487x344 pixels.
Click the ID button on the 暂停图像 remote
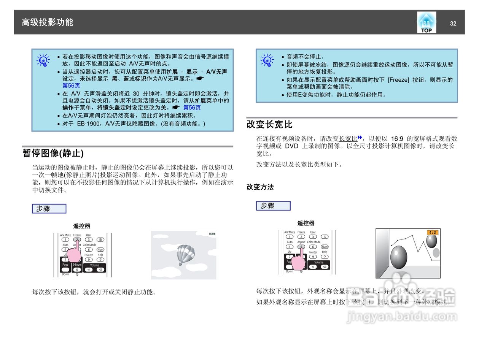(100, 239)
